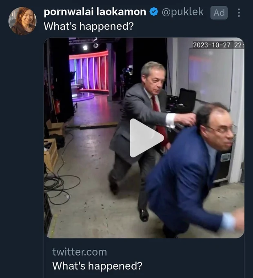Open the twitter.com card link

pyautogui.click(x=80, y=252)
